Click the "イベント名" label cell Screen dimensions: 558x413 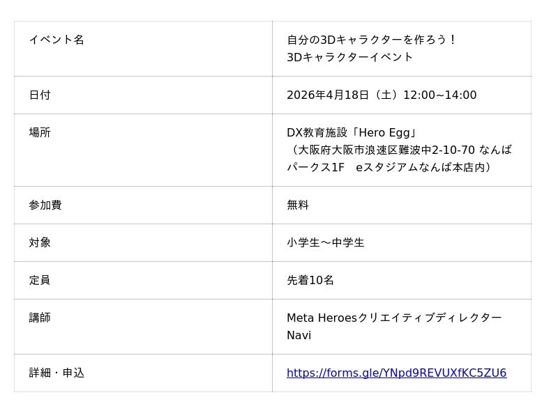(x=56, y=40)
